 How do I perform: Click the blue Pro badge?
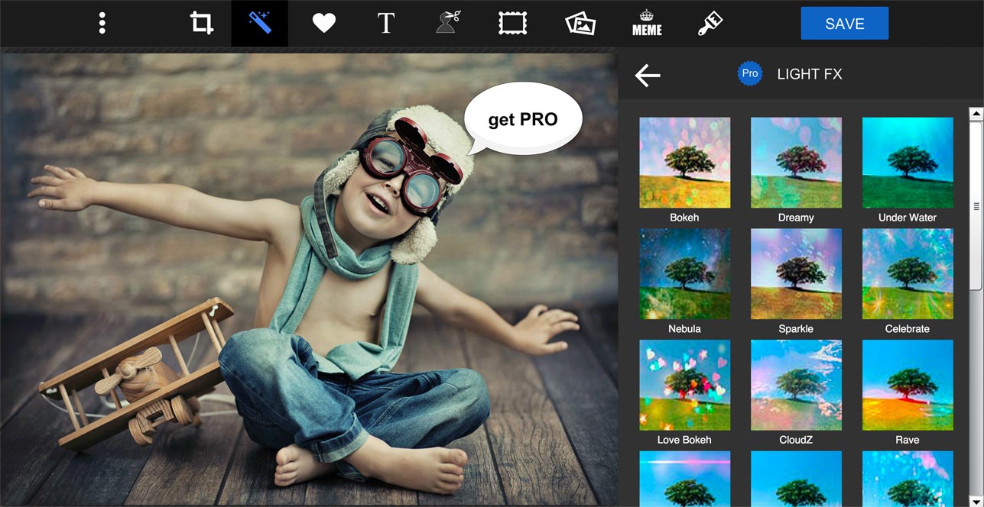[750, 74]
